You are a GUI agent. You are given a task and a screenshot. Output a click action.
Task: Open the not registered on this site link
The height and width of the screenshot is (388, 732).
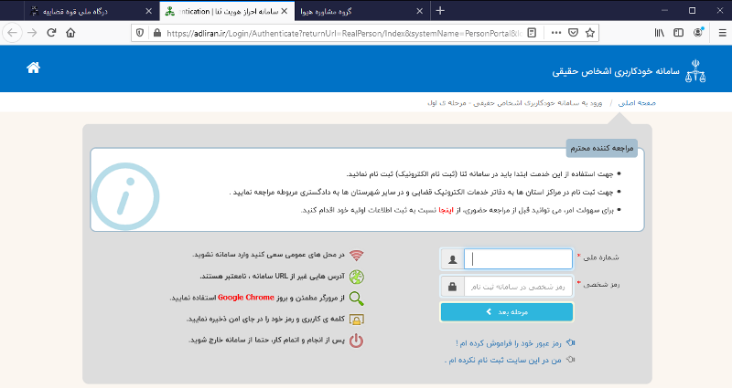click(502, 360)
